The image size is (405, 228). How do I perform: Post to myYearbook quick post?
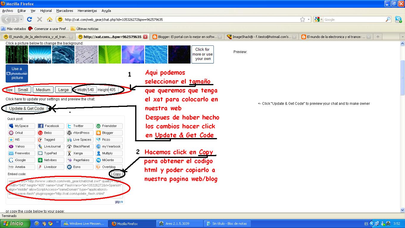tap(109, 146)
